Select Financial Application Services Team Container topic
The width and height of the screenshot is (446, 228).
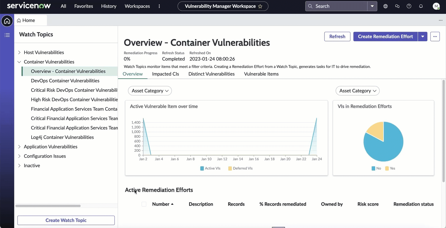(x=74, y=109)
